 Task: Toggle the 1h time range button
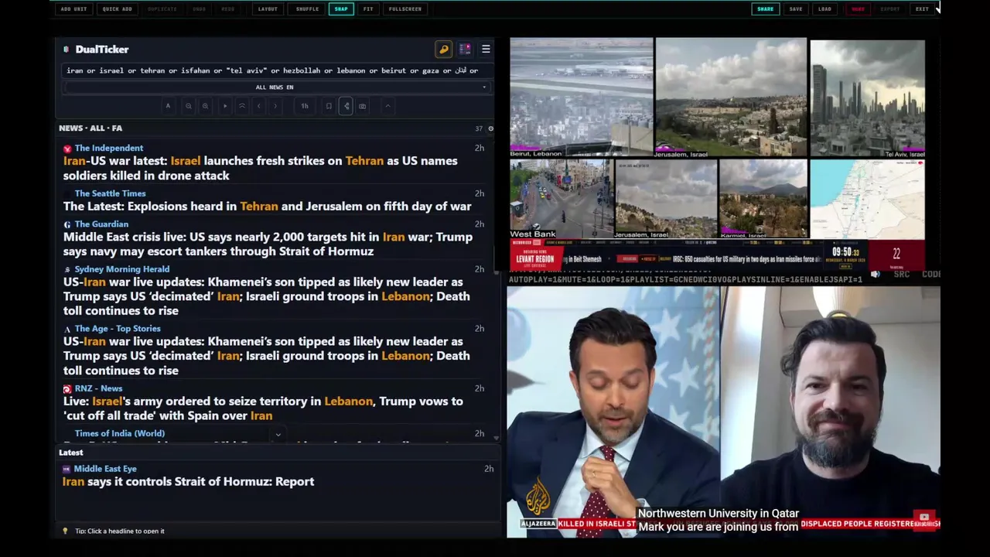[305, 106]
